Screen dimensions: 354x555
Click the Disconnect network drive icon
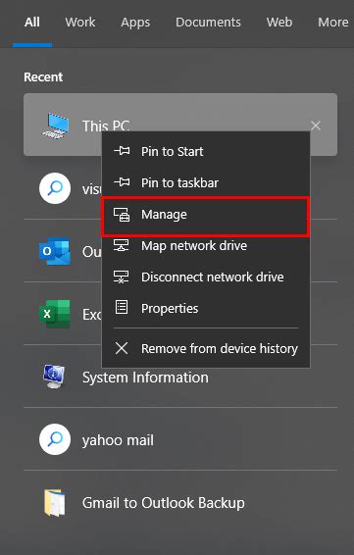point(121,277)
